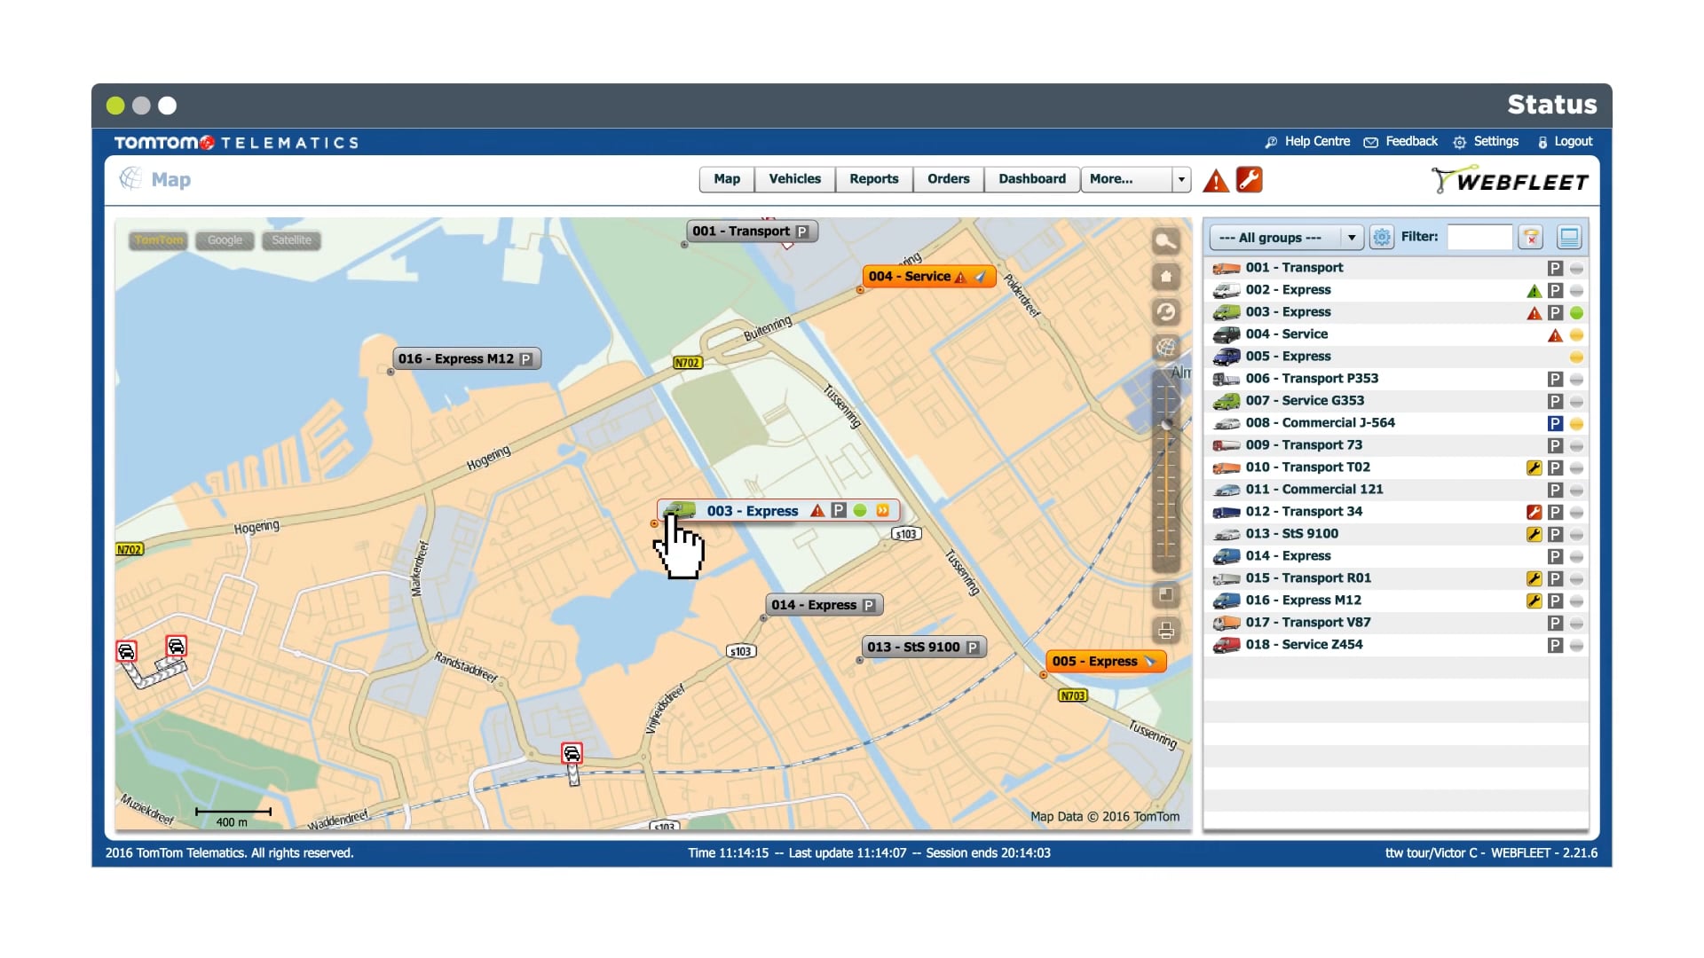
Task: Expand the More... menu arrow
Action: tap(1181, 179)
